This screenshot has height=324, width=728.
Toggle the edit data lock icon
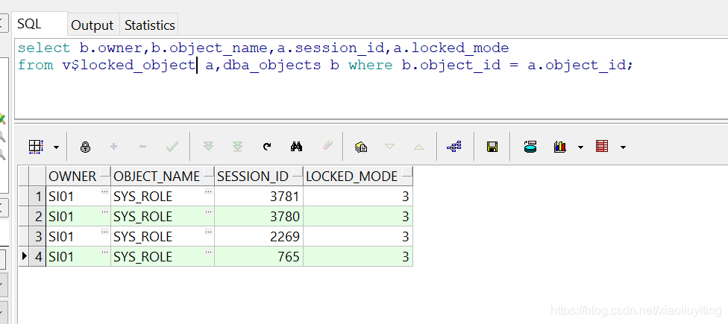click(x=86, y=147)
